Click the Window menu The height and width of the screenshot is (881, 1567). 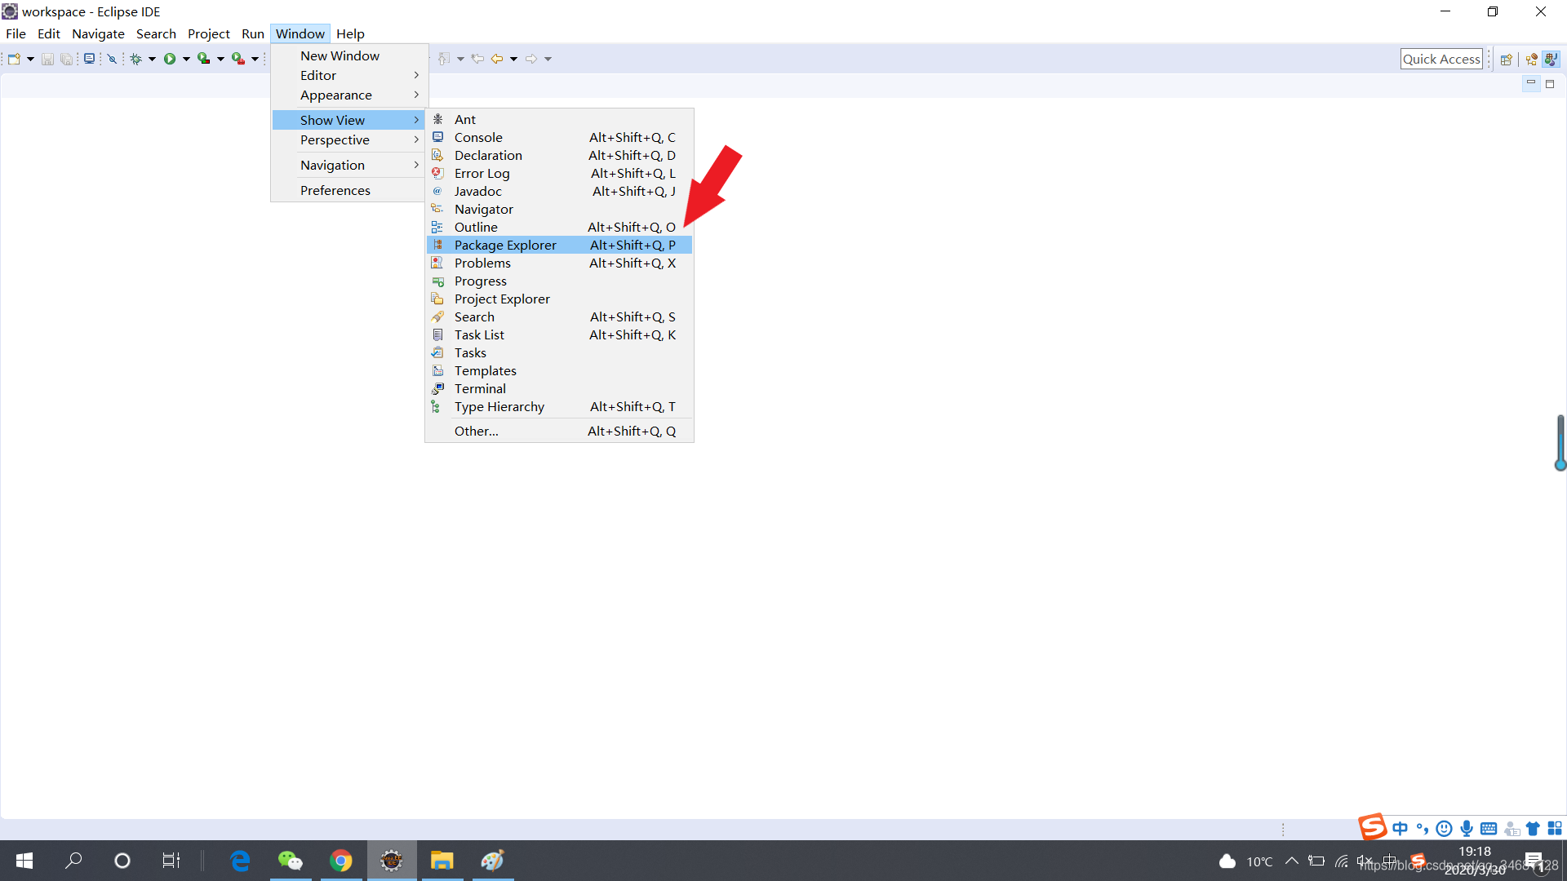pos(300,33)
